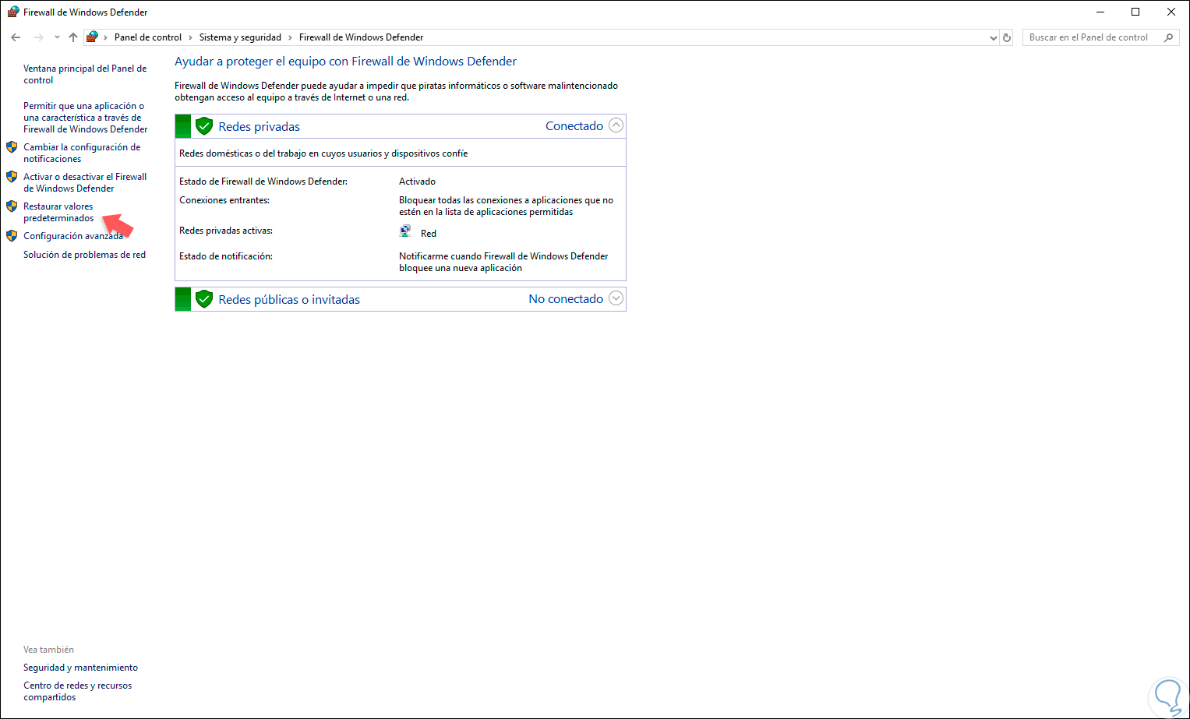1190x719 pixels.
Task: Open the address bar history dropdown
Action: click(993, 37)
